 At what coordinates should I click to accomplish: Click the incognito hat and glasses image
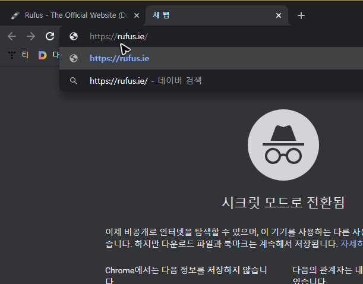pos(283,145)
